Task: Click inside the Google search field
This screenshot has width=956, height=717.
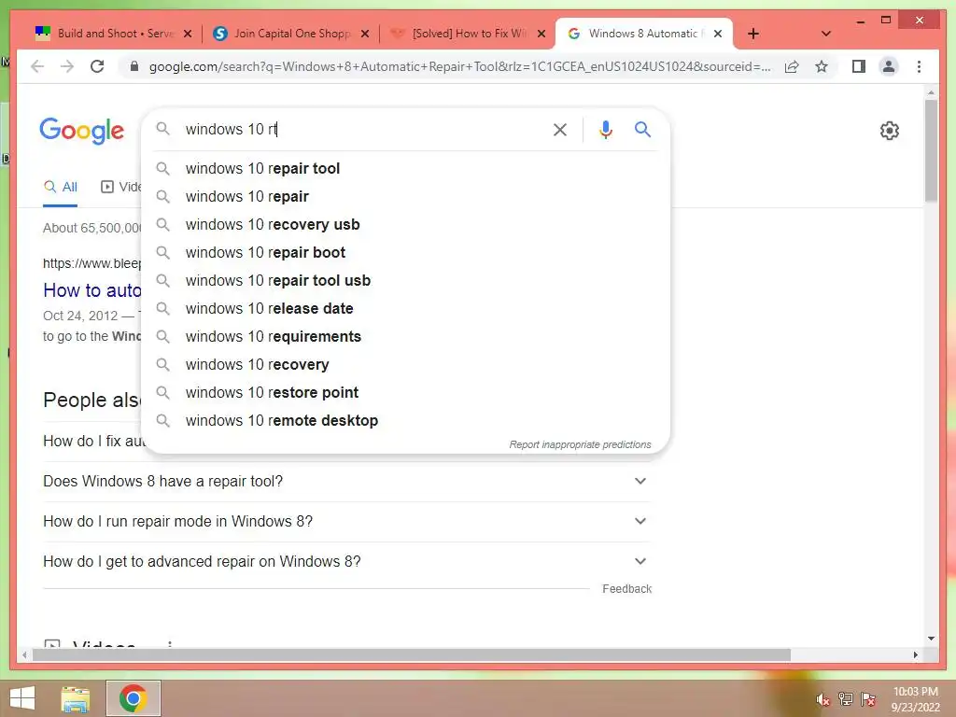Action: pos(363,129)
